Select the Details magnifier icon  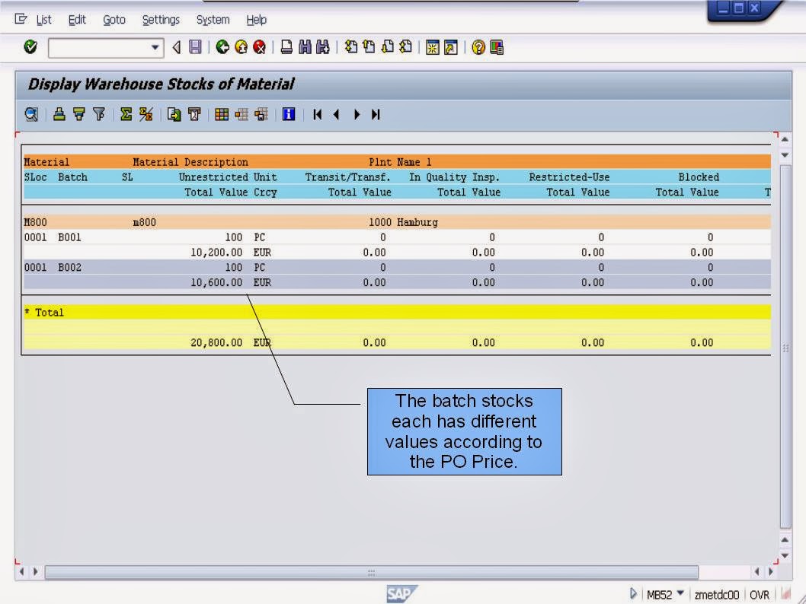pos(30,114)
